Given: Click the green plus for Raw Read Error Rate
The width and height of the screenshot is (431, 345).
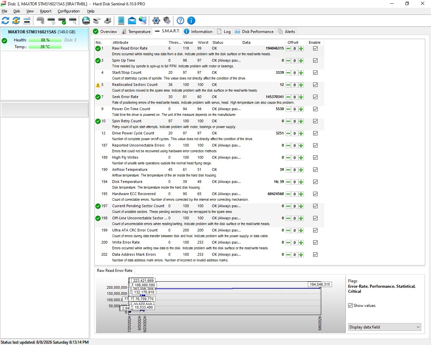Looking at the screenshot, I should [301, 49].
